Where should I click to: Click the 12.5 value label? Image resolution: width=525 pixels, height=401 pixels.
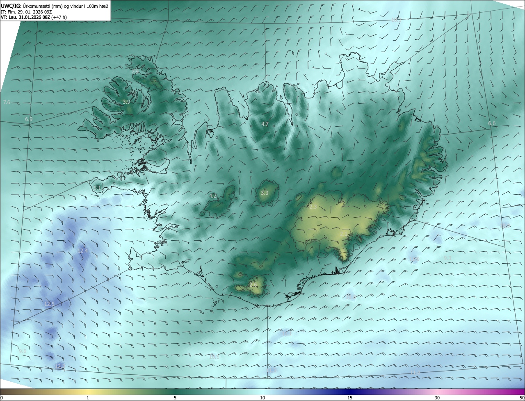coord(49,304)
